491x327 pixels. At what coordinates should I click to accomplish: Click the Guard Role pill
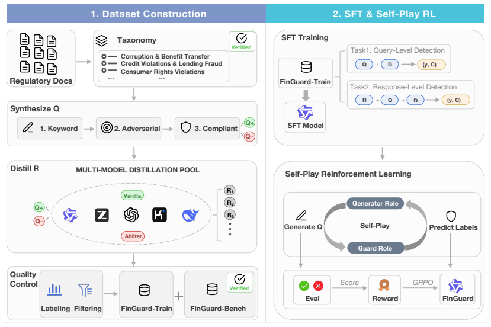coord(375,248)
